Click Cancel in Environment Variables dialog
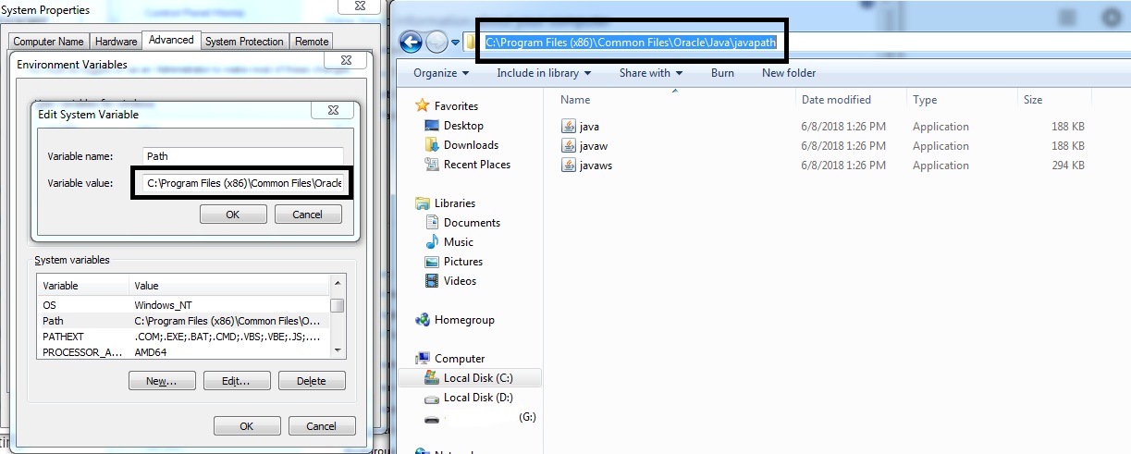This screenshot has height=454, width=1131. coord(322,426)
